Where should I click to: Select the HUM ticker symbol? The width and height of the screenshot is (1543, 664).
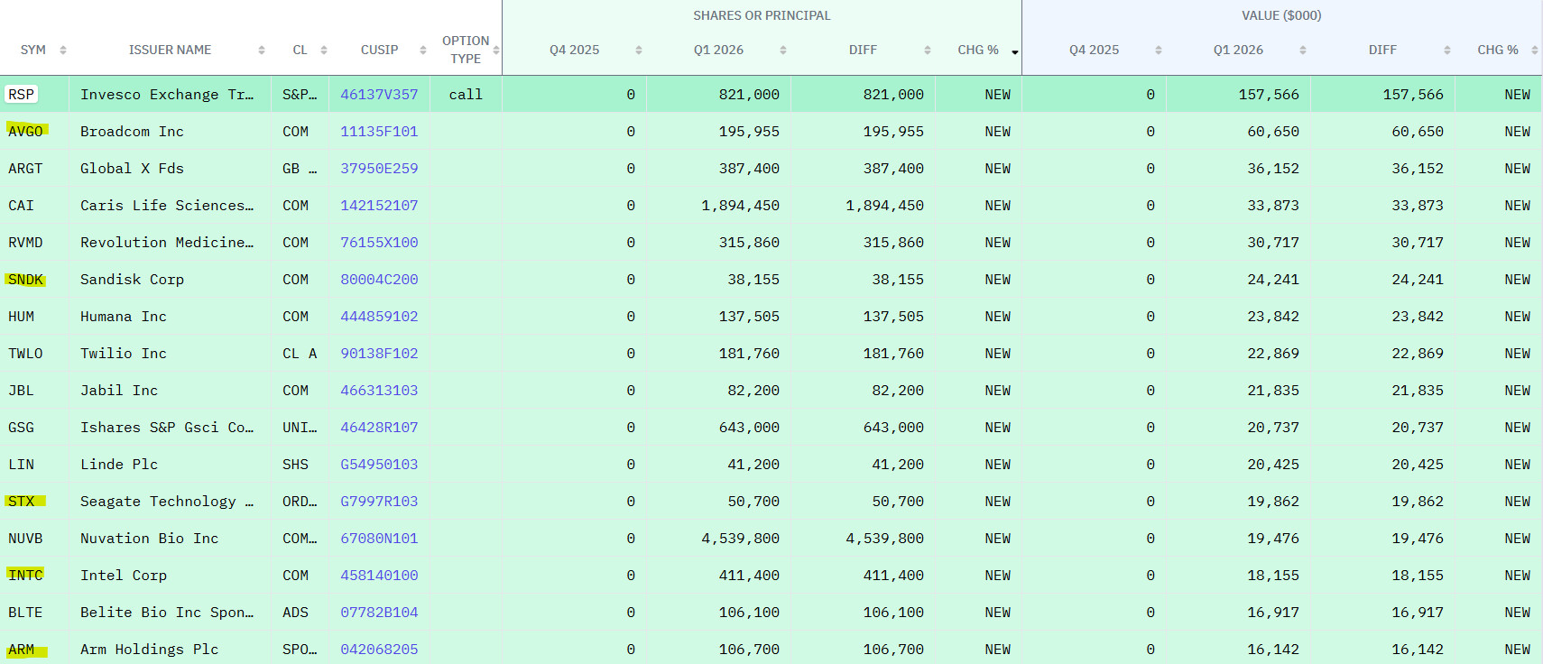tap(21, 317)
